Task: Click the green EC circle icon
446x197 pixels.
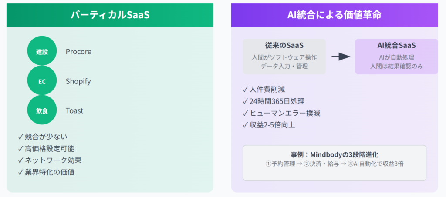Action: (x=42, y=81)
